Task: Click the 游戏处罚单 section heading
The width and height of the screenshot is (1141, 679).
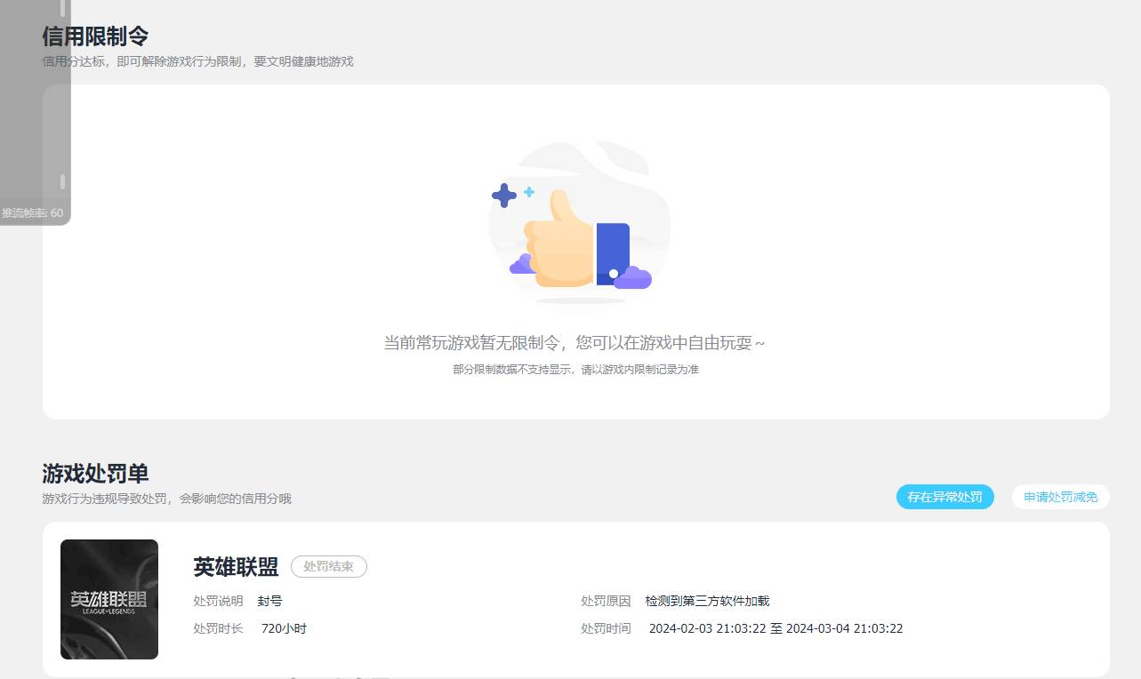Action: pos(93,474)
